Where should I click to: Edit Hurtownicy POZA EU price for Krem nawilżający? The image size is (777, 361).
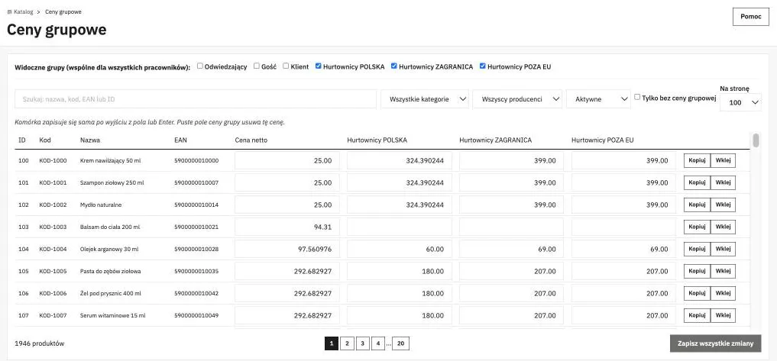point(624,160)
